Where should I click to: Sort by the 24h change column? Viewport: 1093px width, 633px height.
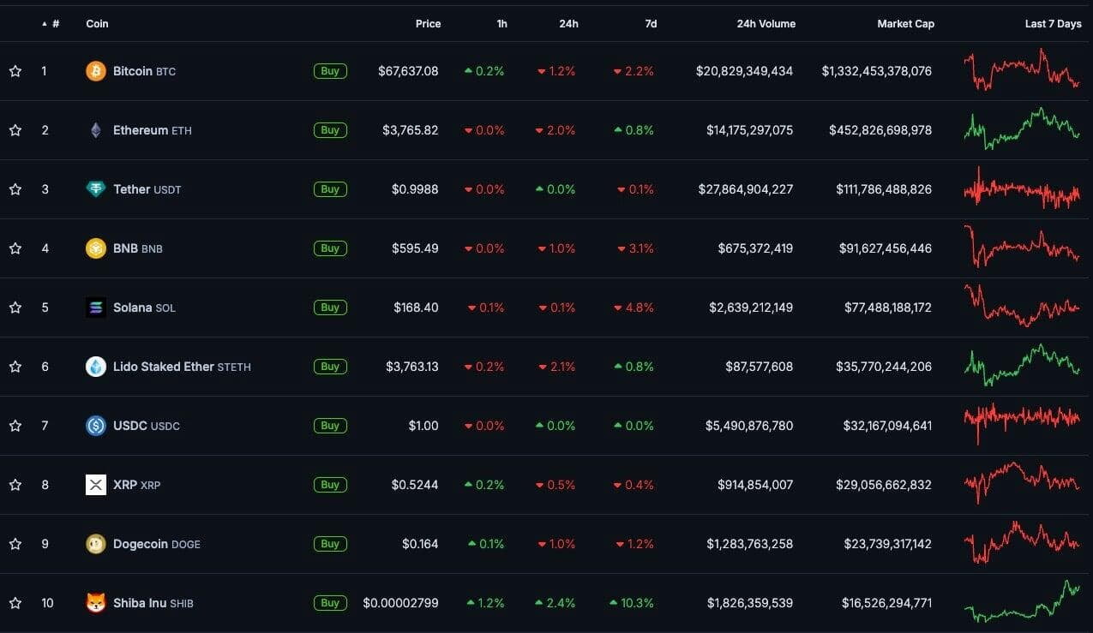[x=569, y=24]
